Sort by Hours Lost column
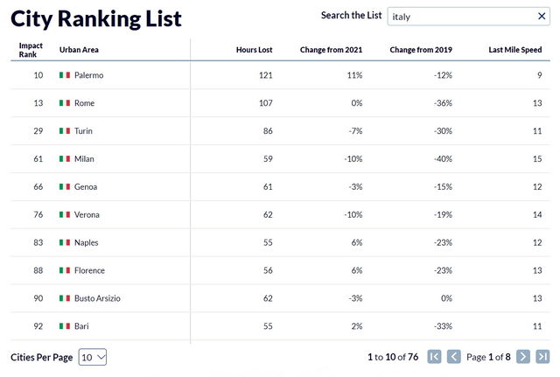Screen dimensions: 560x377 (254, 50)
